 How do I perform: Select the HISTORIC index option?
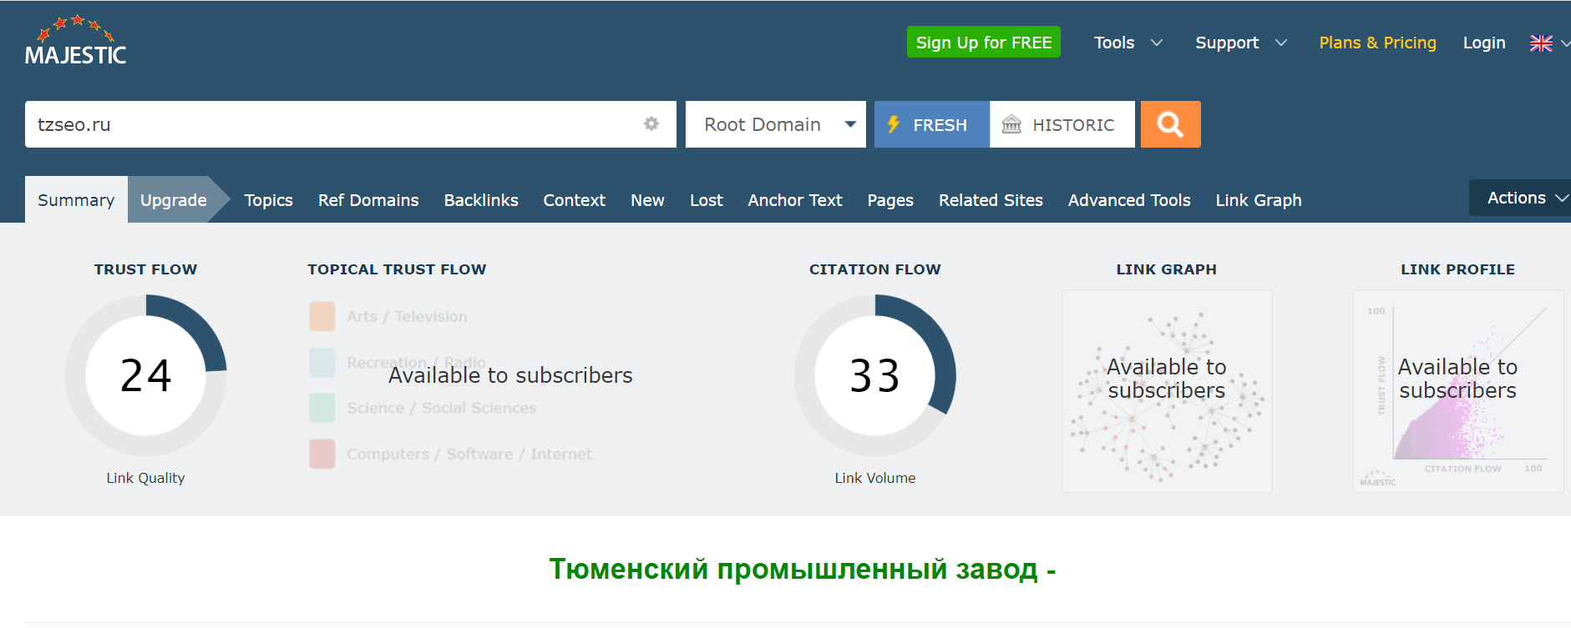click(1062, 124)
